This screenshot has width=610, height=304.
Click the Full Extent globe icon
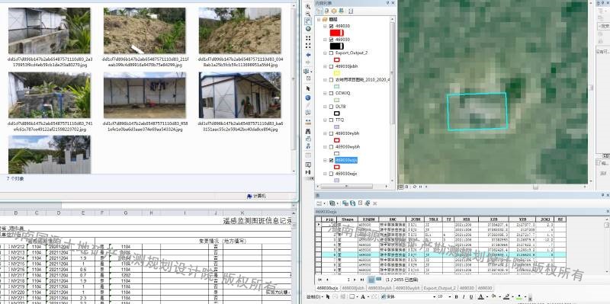point(308,29)
